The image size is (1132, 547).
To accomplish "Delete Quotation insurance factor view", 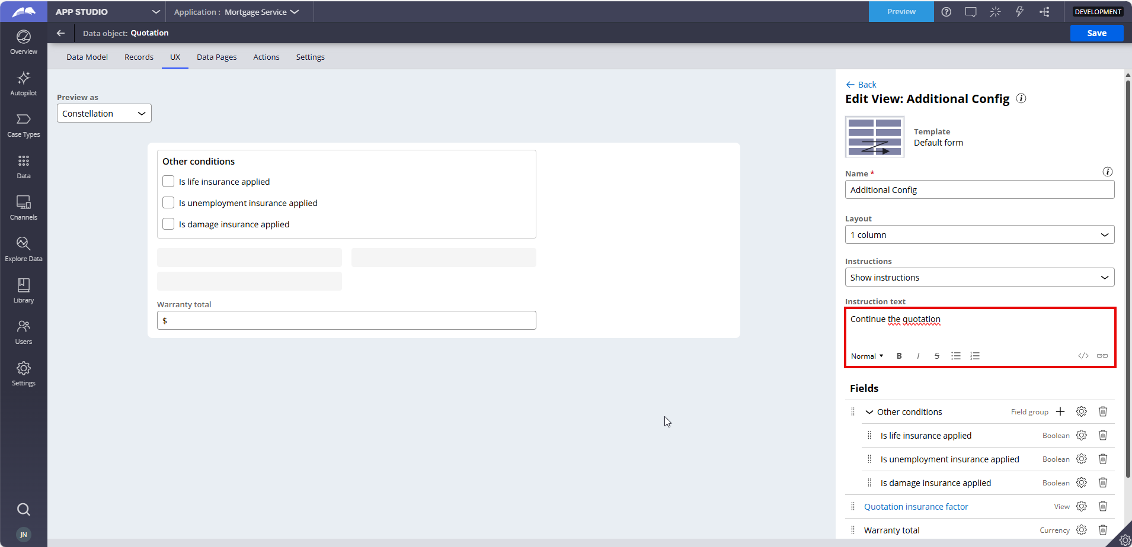I will pyautogui.click(x=1103, y=506).
